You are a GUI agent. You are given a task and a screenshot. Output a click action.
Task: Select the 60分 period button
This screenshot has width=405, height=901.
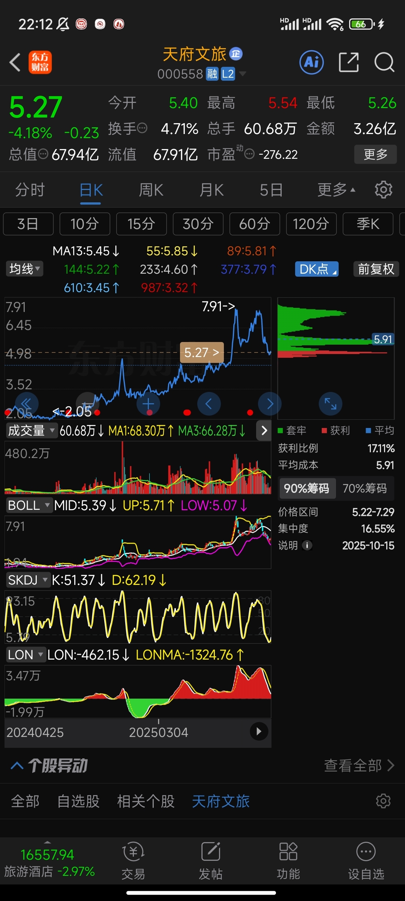[x=255, y=224]
